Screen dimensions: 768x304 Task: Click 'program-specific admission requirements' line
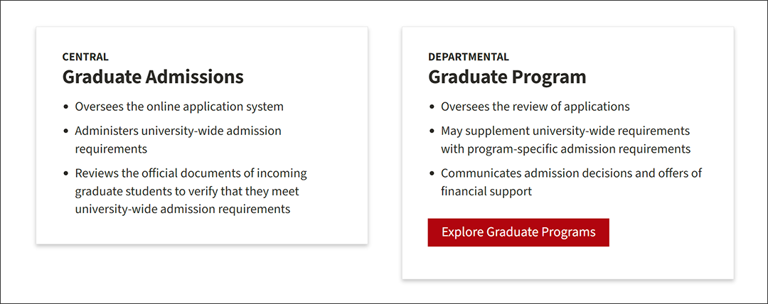566,149
